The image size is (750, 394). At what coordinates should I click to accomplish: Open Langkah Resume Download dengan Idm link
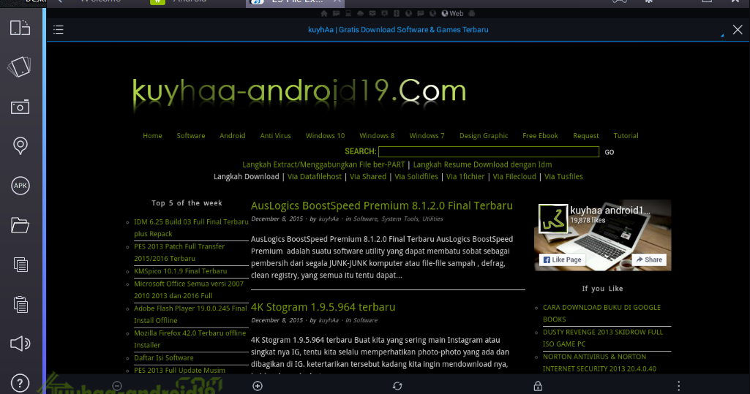483,164
